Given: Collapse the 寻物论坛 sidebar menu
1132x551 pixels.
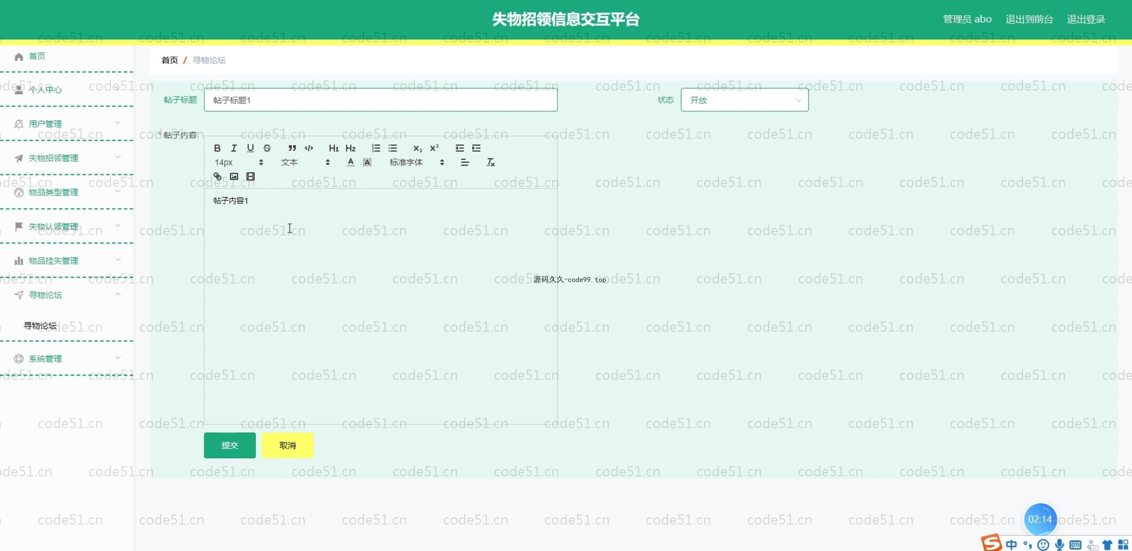Looking at the screenshot, I should pos(67,295).
